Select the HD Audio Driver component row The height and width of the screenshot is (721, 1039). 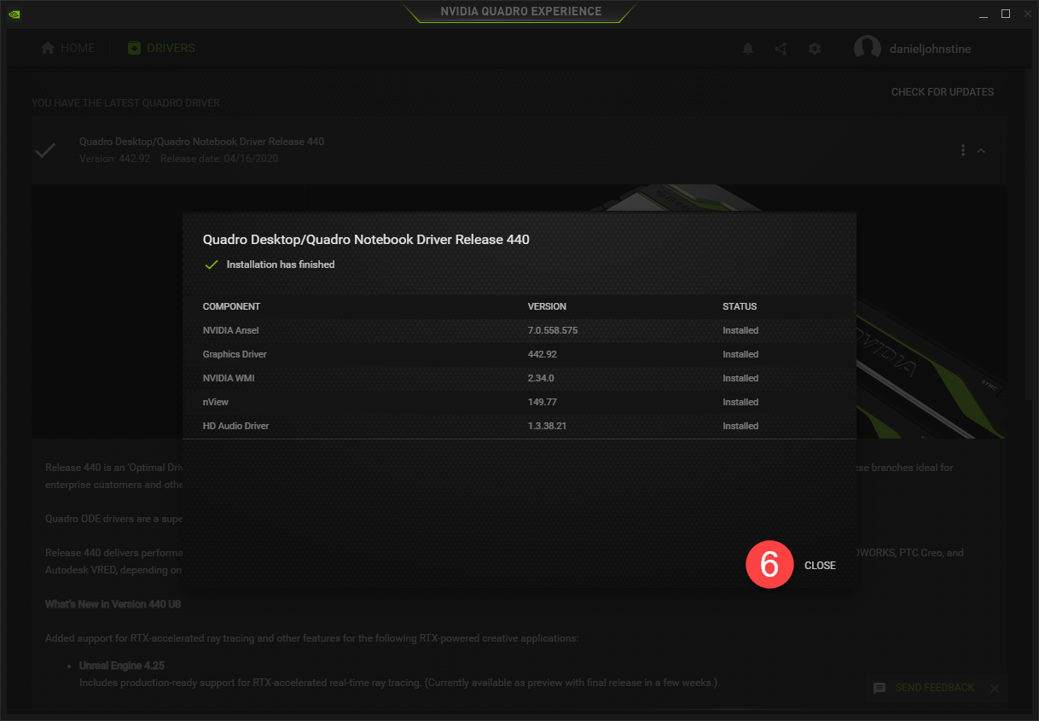519,426
